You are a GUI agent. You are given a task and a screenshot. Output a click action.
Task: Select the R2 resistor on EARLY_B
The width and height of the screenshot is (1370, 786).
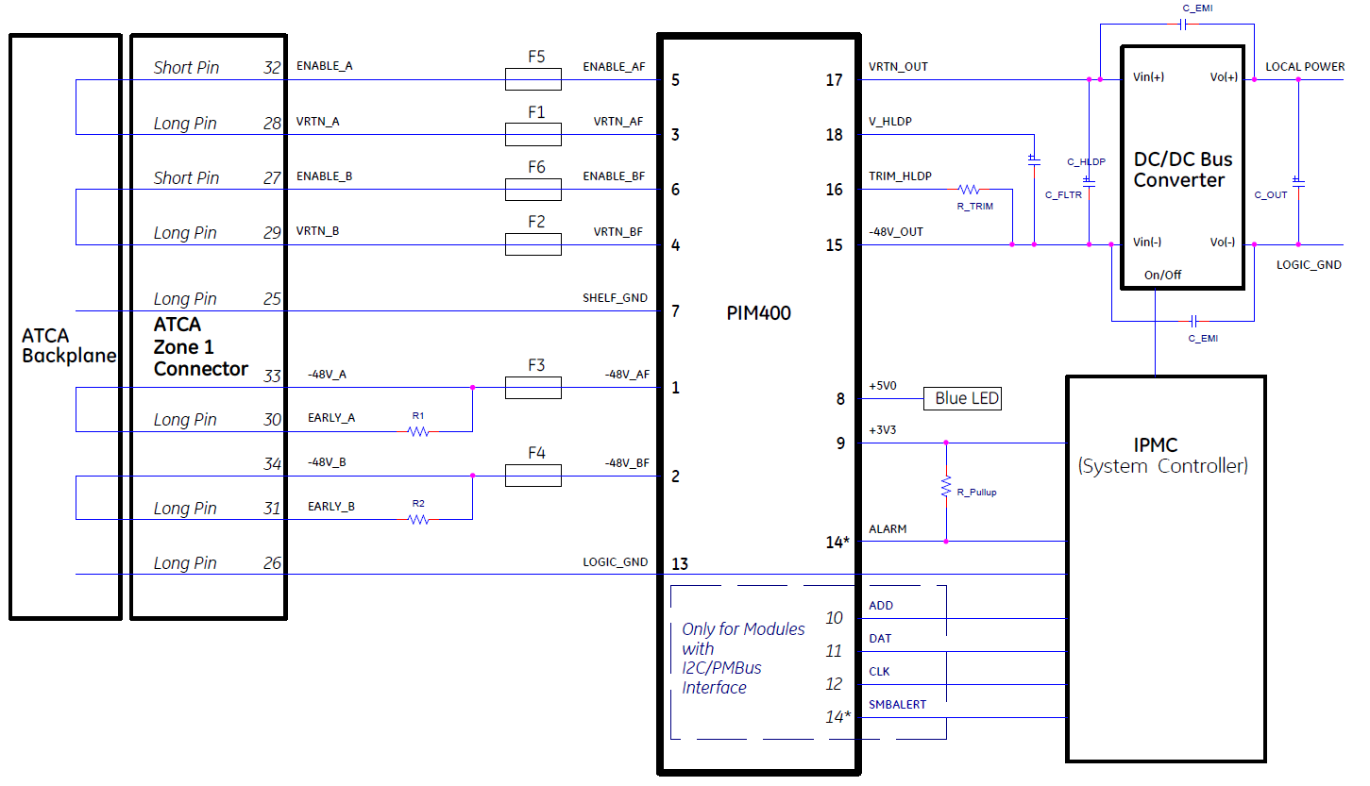pyautogui.click(x=418, y=519)
